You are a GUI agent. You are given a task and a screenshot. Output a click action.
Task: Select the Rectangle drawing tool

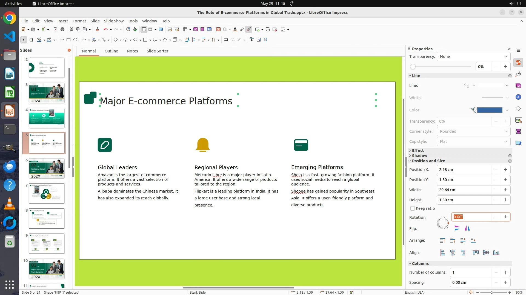(x=68, y=40)
